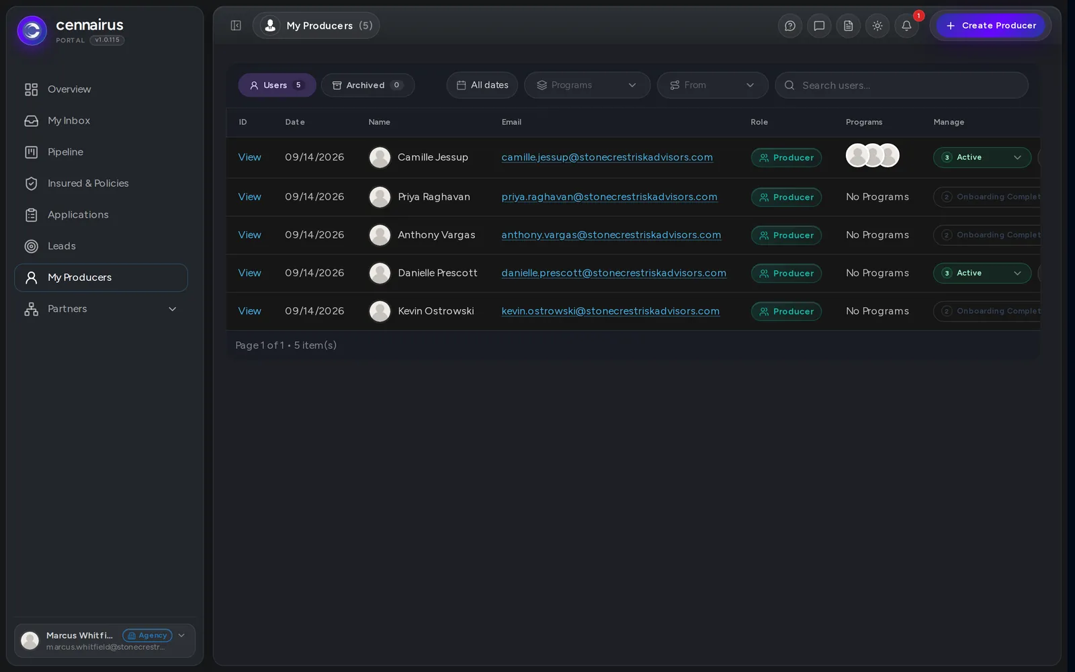Image resolution: width=1075 pixels, height=672 pixels.
Task: Open the Programs filter dropdown
Action: 587,85
